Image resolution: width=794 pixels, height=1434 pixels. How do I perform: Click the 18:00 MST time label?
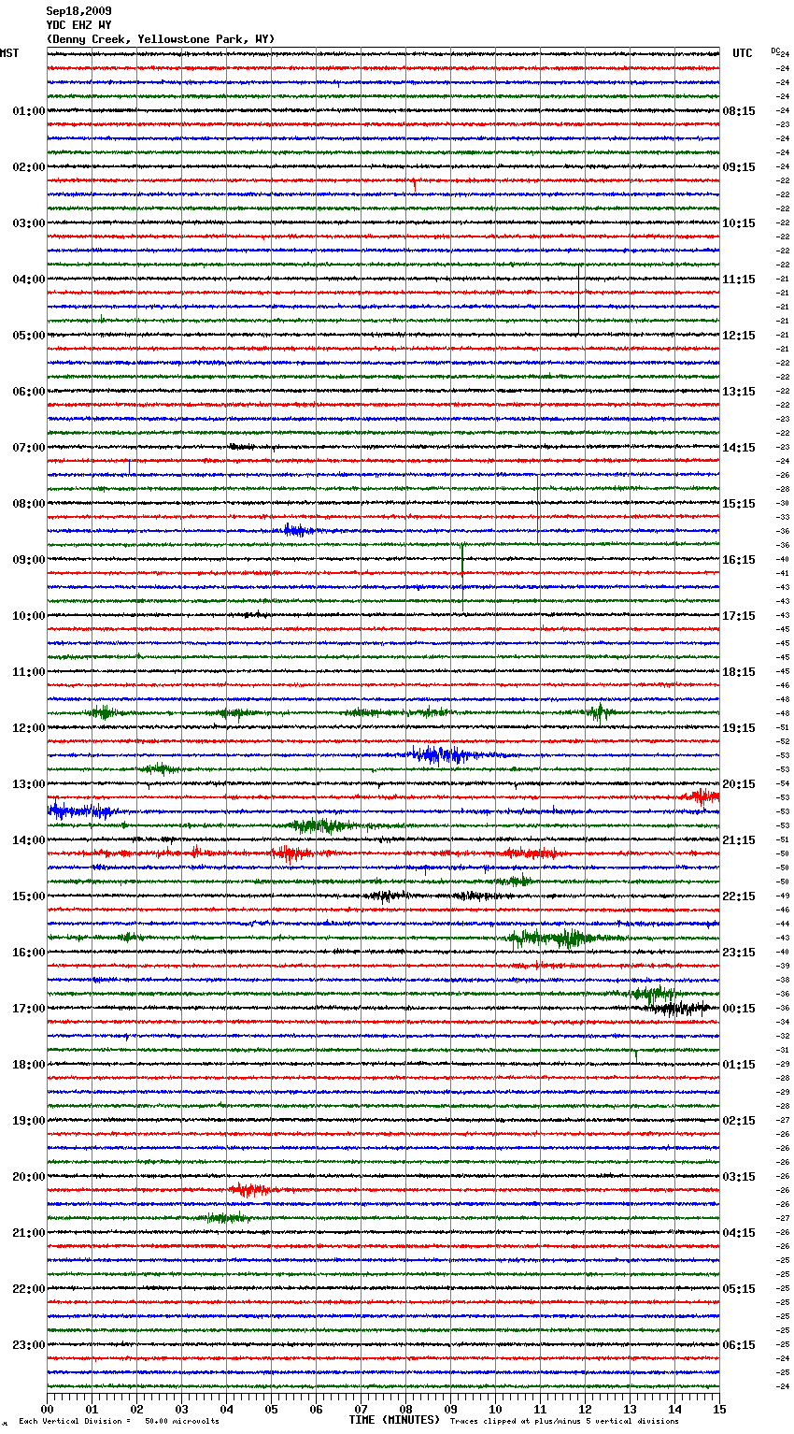click(x=29, y=1065)
